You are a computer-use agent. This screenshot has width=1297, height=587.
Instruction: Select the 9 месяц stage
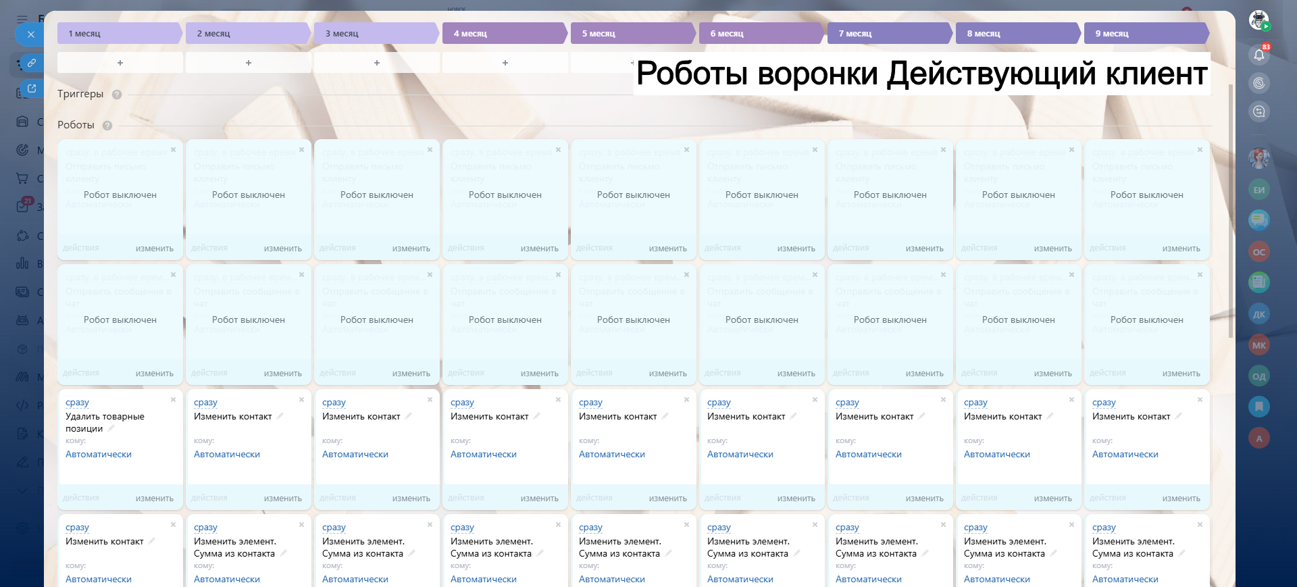(x=1145, y=33)
